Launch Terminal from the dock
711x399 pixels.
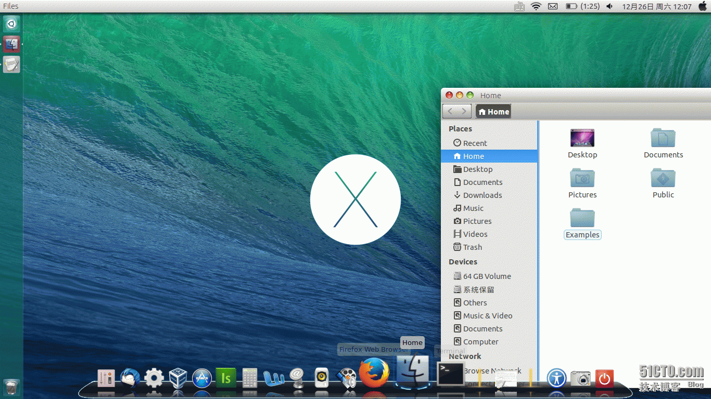click(450, 374)
